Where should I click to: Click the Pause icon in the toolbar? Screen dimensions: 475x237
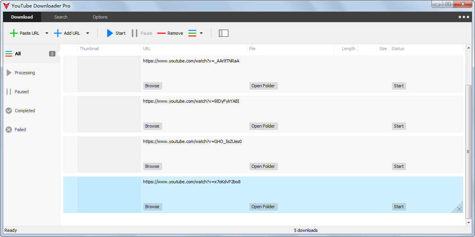[135, 33]
